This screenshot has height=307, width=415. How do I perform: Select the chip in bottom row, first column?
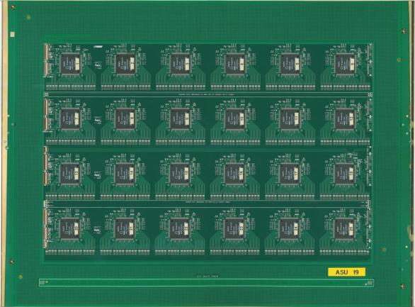tap(70, 229)
